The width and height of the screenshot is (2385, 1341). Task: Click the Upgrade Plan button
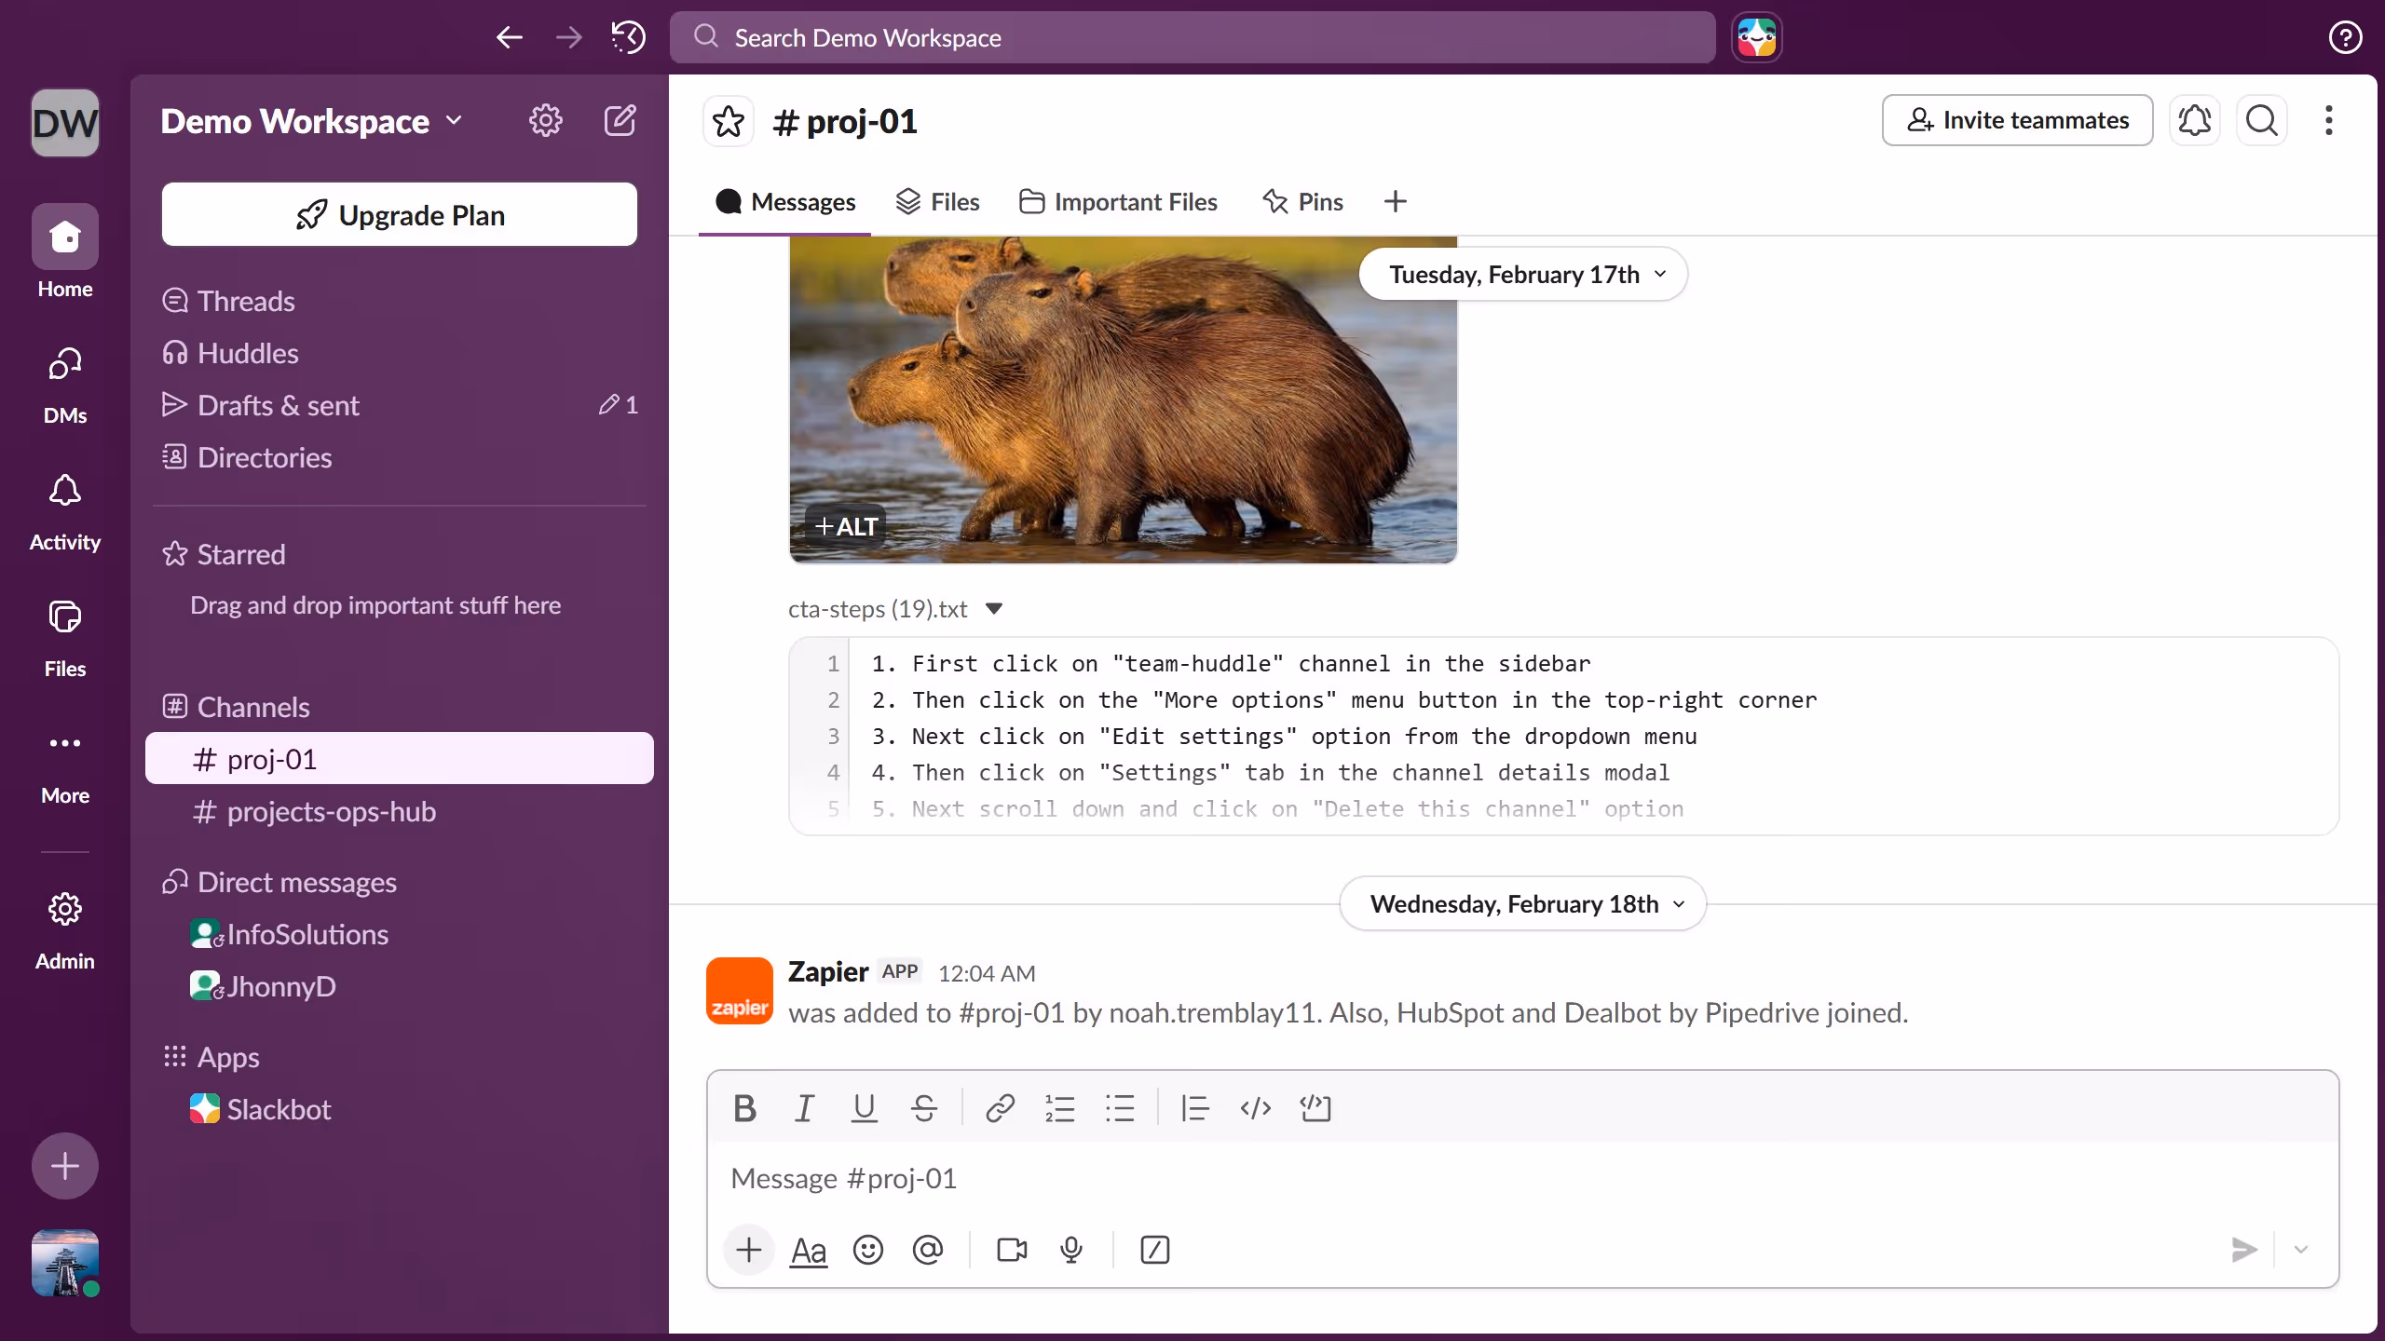400,215
